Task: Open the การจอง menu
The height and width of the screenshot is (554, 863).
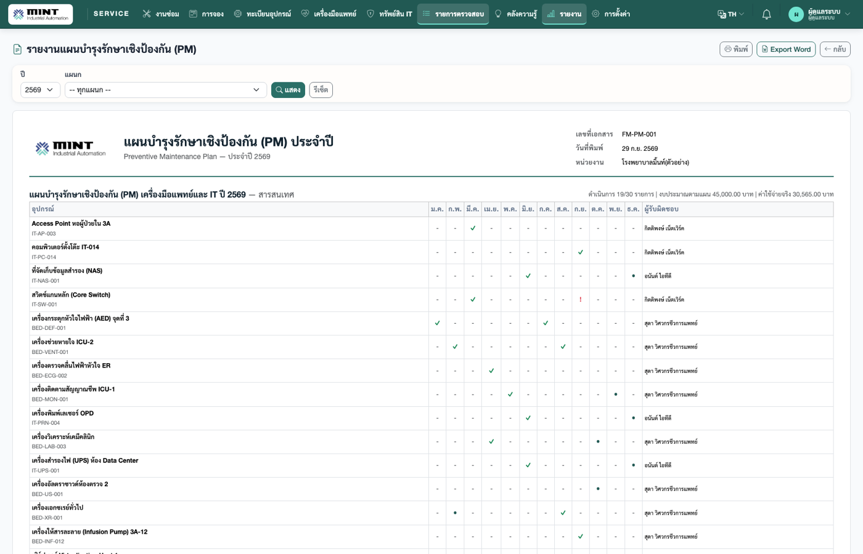Action: tap(206, 14)
